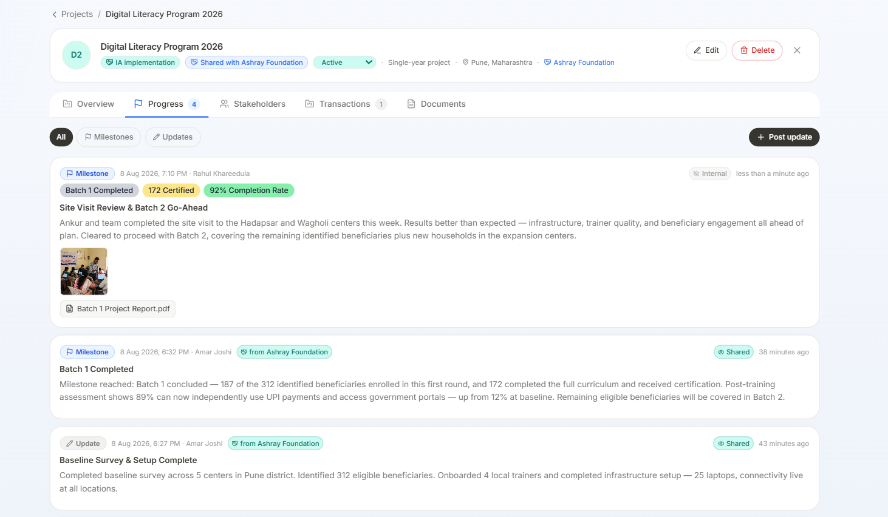This screenshot has height=517, width=888.
Task: Open the Stakeholders tab
Action: (253, 104)
